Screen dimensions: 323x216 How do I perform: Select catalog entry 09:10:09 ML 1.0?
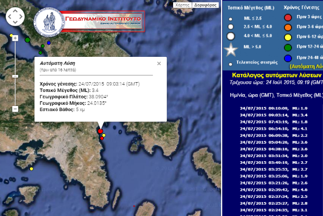click(274, 109)
